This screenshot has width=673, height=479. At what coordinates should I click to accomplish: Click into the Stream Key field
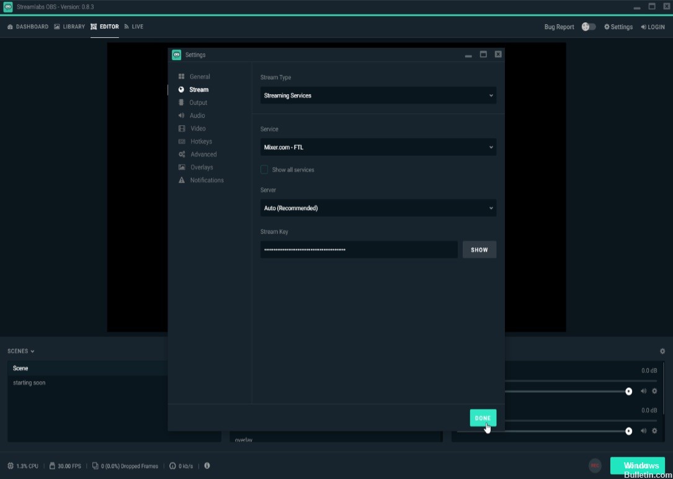coord(359,250)
